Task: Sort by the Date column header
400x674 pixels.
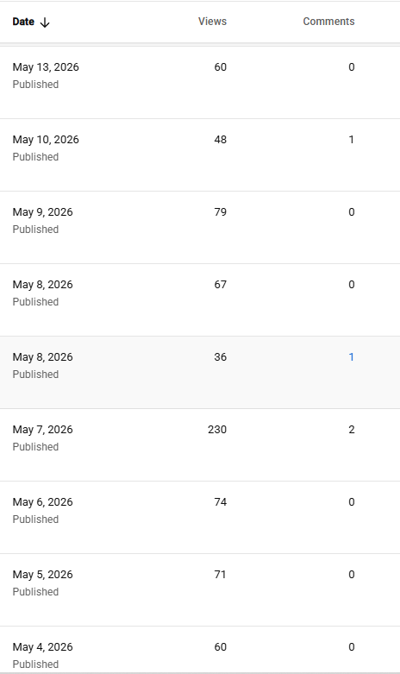Action: click(23, 22)
